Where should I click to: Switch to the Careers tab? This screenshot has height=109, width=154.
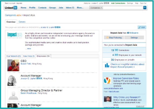[22, 22]
